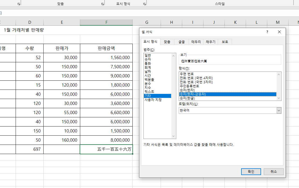The height and width of the screenshot is (188, 299).
Task: Close the 셀 서식 dialog with X
Action: click(279, 32)
